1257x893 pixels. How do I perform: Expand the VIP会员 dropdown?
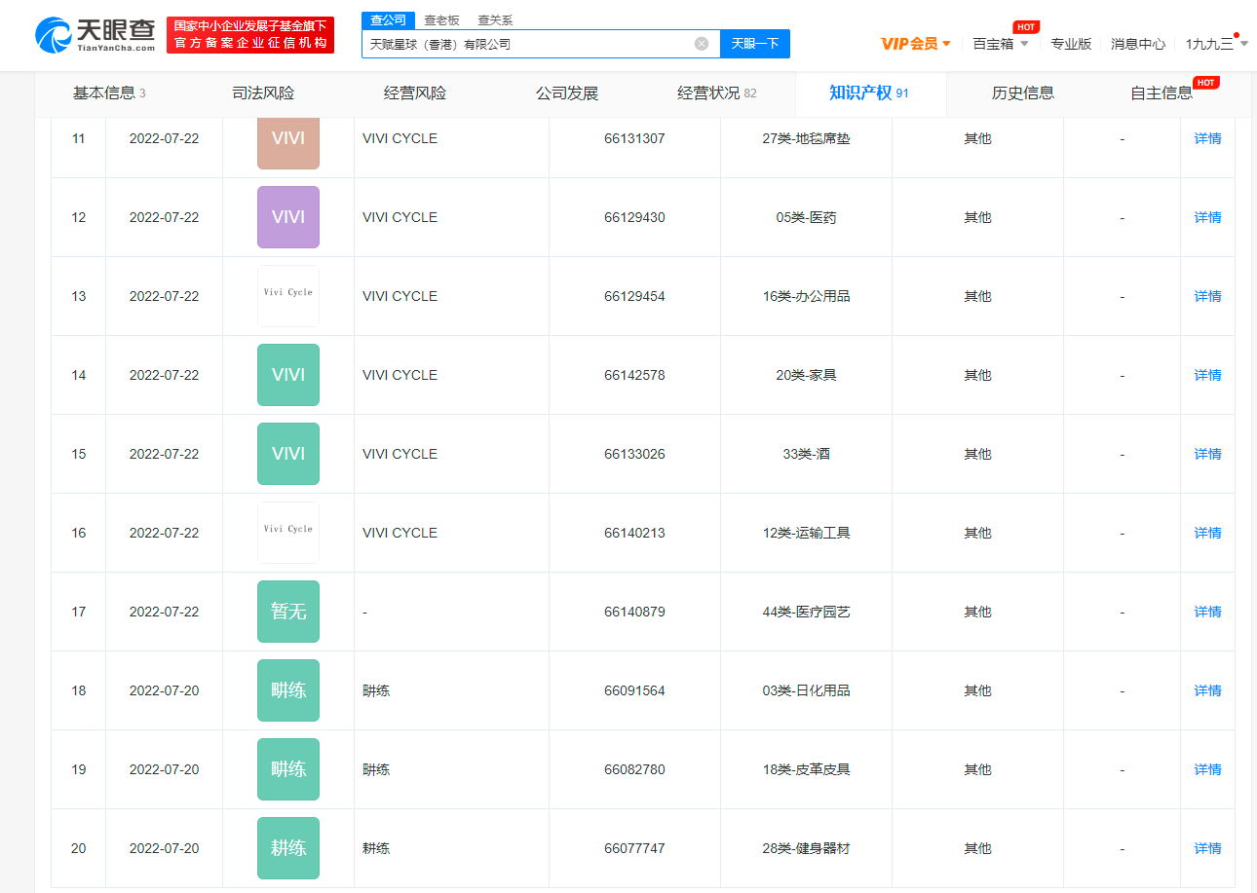915,44
